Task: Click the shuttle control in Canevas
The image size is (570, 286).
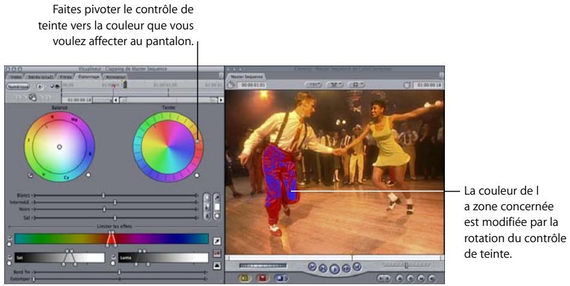Action: (406, 266)
